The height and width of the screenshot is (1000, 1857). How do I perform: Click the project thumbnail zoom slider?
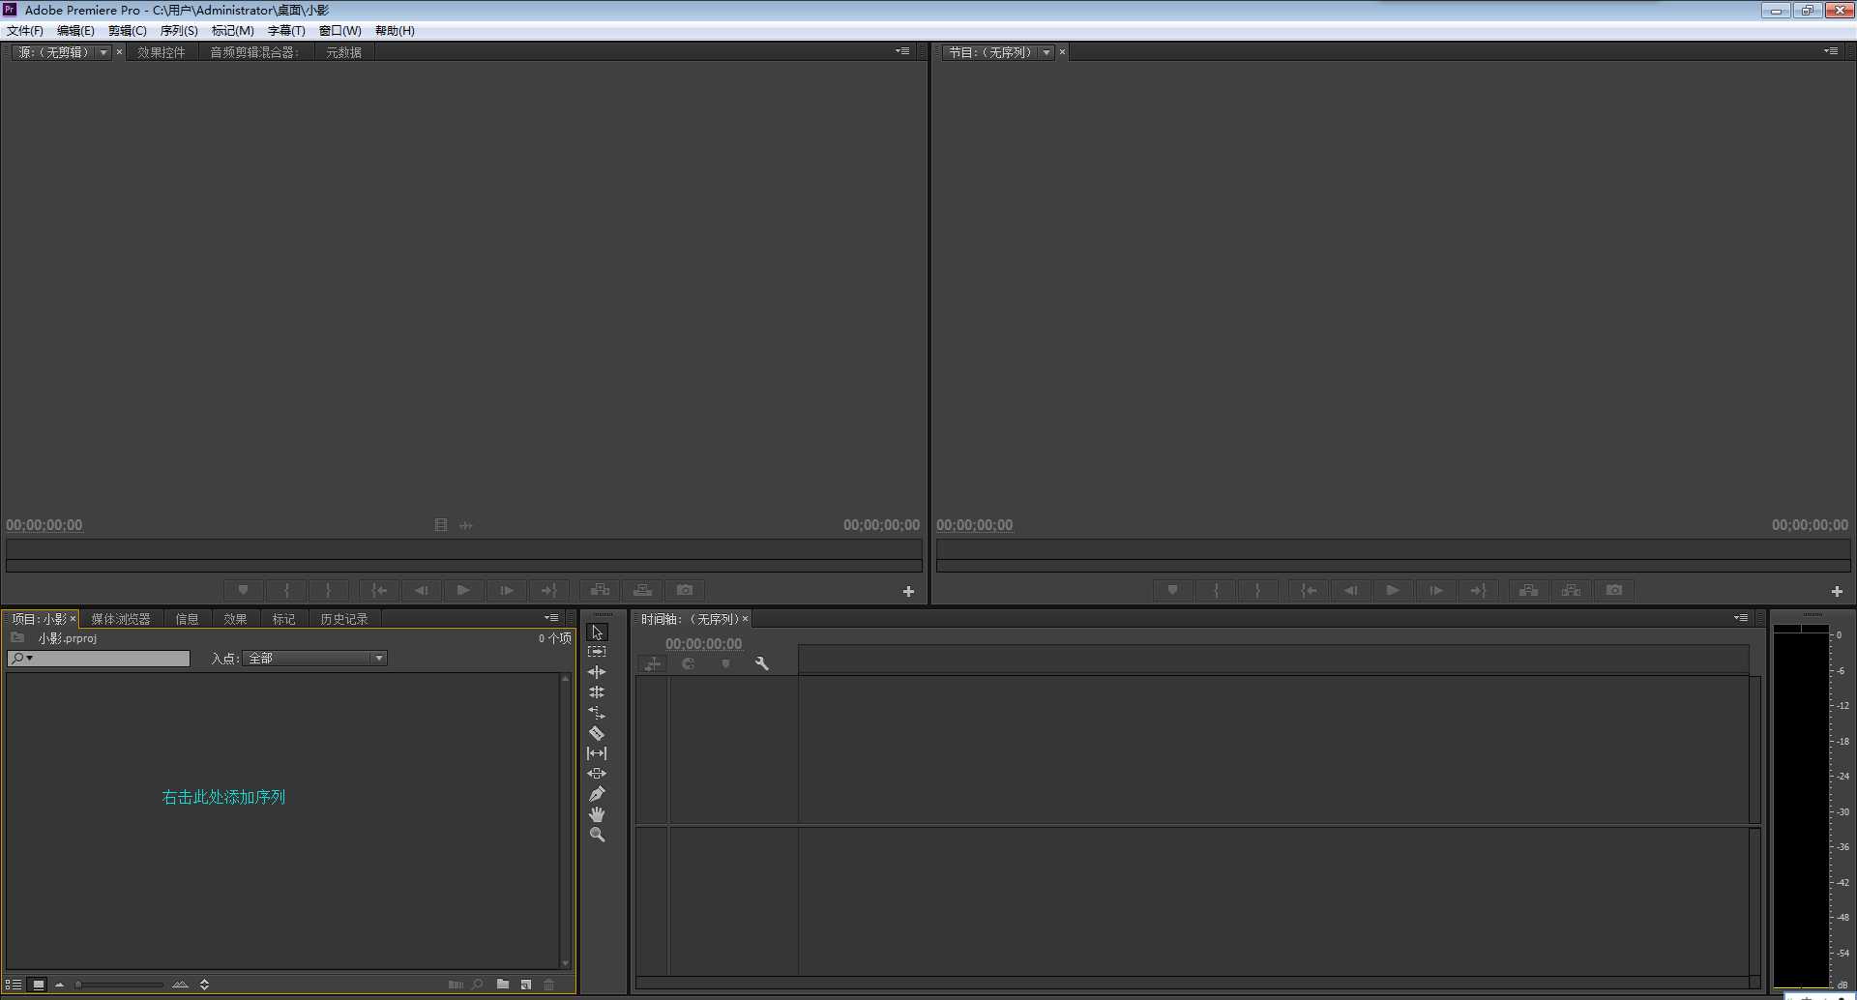pos(119,985)
